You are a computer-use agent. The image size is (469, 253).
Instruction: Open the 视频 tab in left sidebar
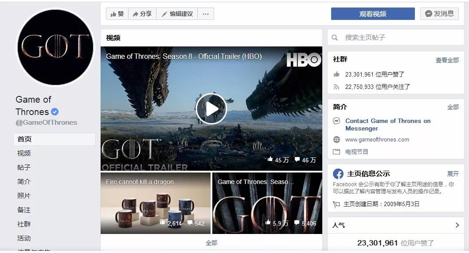(x=24, y=153)
